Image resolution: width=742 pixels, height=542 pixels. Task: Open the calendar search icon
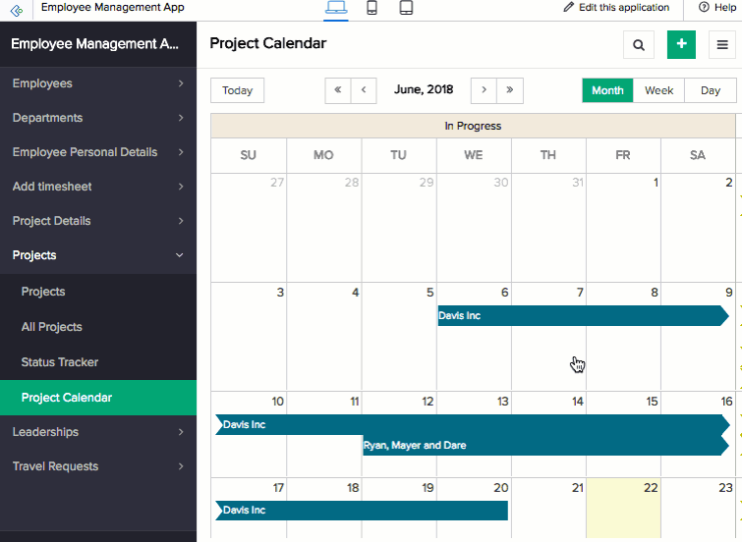639,44
